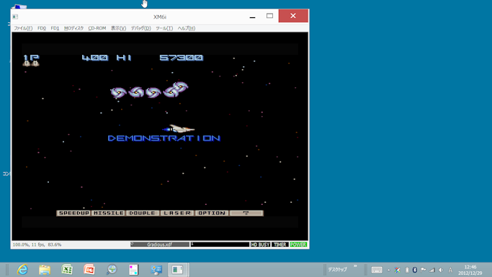
Task: Show hidden tray icons arrow
Action: [388, 270]
